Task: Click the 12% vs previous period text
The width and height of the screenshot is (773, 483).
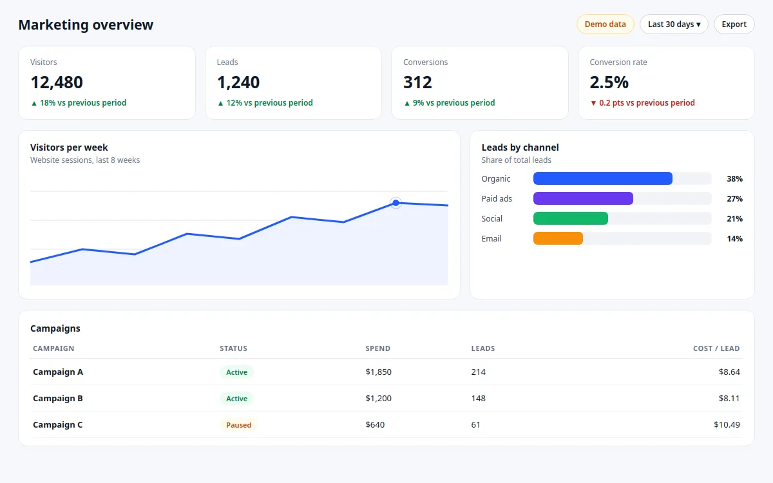Action: 265,102
